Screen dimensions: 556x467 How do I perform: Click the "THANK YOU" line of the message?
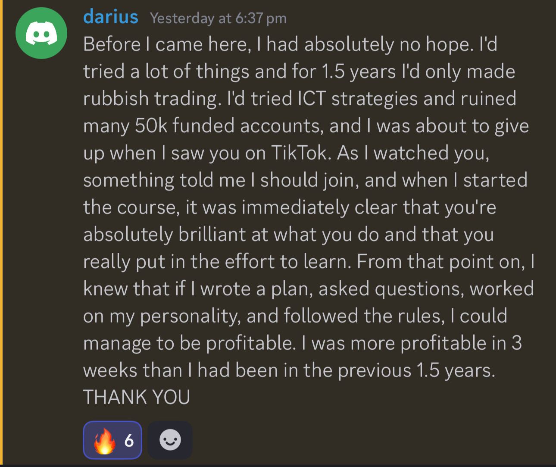137,397
